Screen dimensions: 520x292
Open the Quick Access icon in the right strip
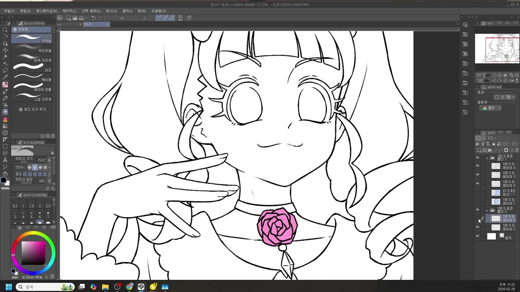coord(466,24)
